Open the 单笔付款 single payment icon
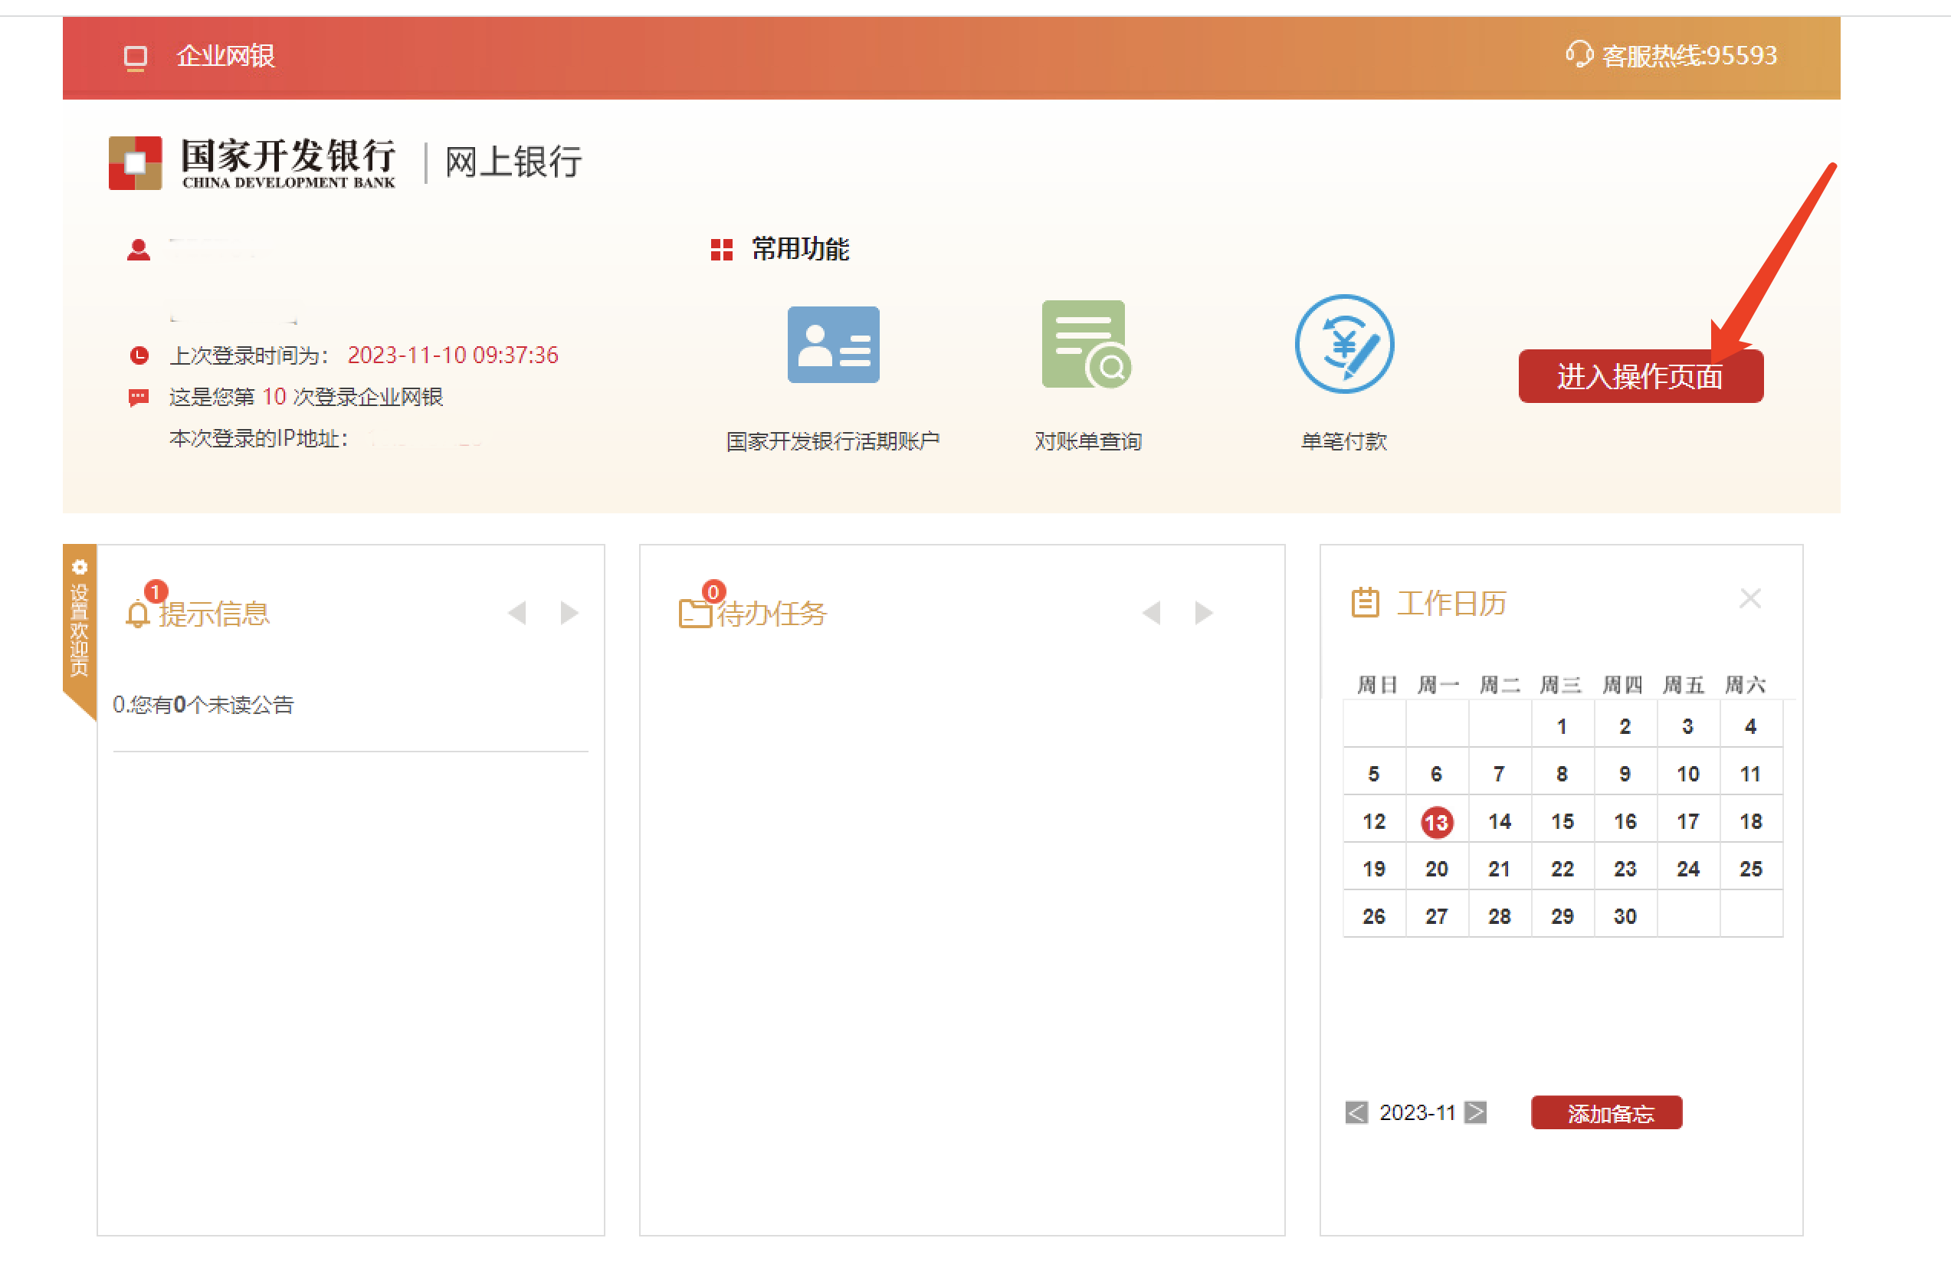Screen dimensions: 1951x1261 pos(1343,345)
